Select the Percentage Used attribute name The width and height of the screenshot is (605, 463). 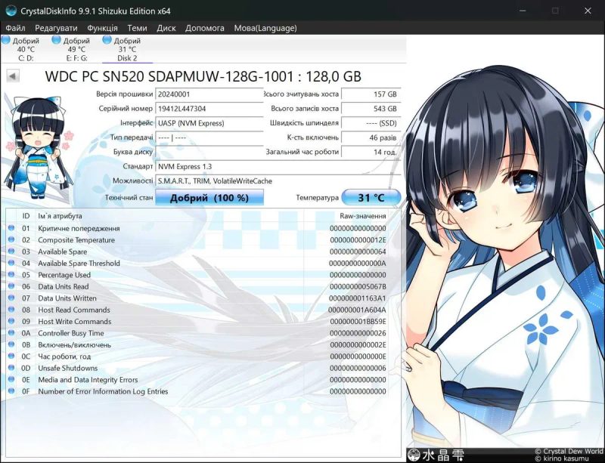[64, 275]
